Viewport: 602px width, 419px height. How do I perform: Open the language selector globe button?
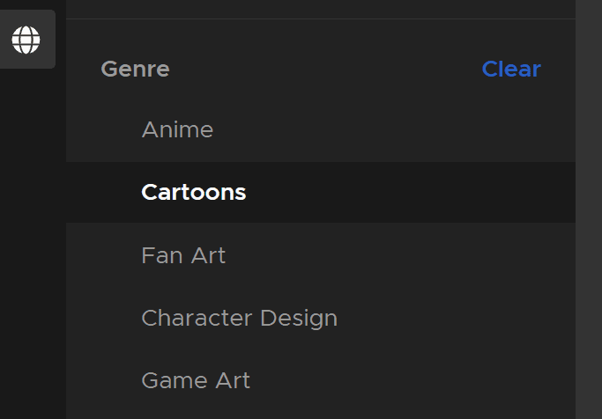(26, 40)
